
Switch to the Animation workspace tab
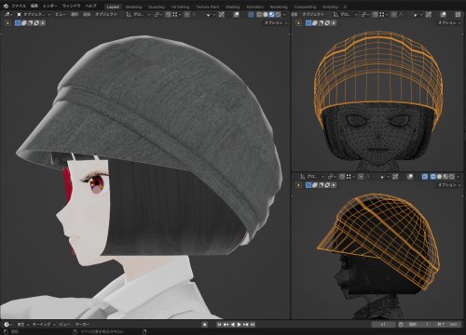point(255,7)
